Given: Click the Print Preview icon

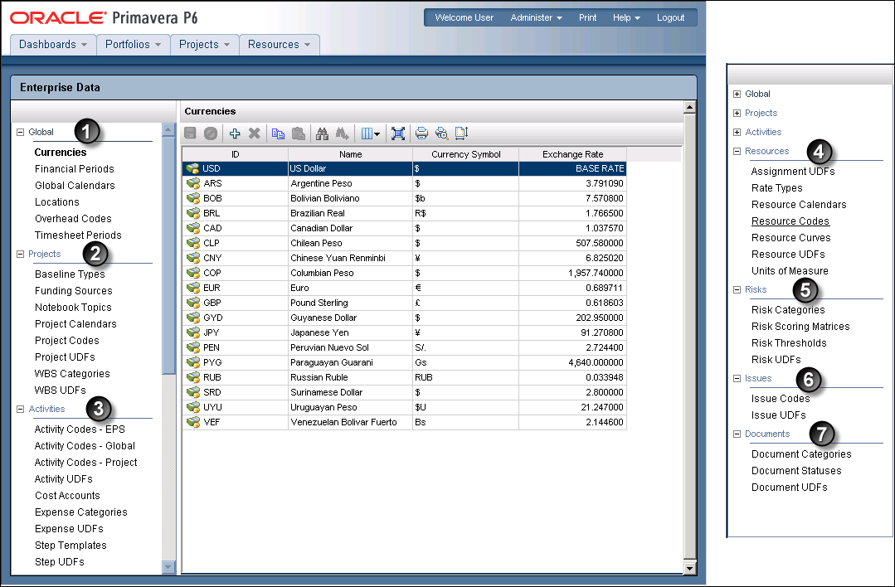Looking at the screenshot, I should [441, 133].
